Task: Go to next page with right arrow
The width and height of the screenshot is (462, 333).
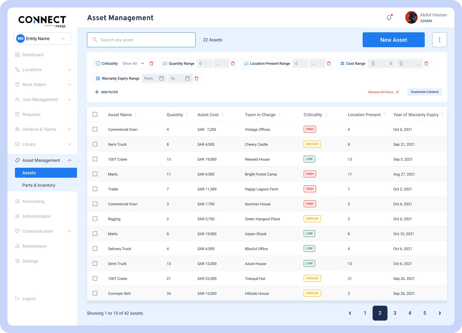Action: point(440,313)
